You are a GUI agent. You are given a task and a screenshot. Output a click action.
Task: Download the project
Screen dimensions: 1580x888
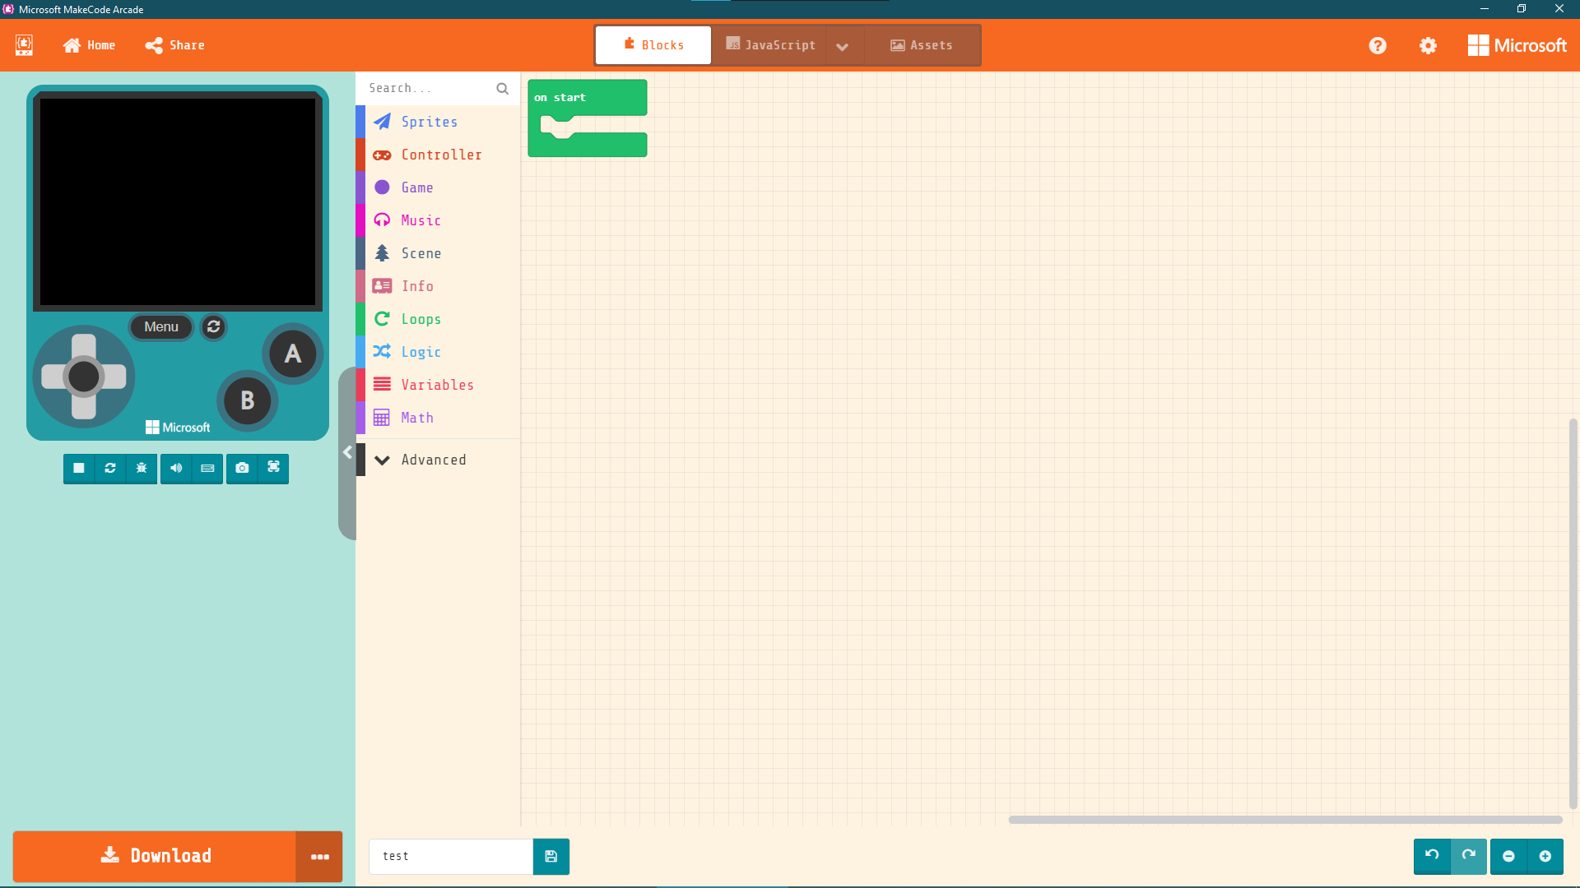(155, 856)
